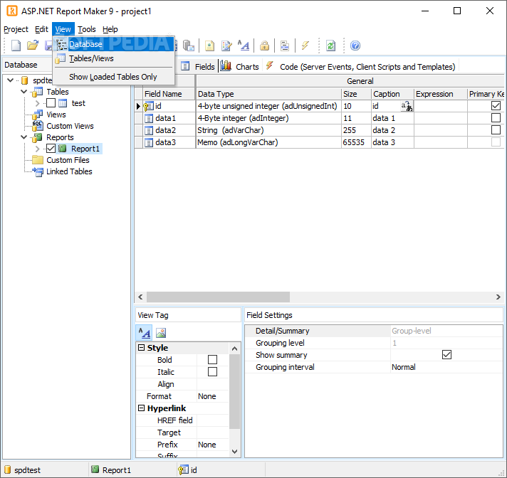Open the Edit menu
Viewport: 507px width, 478px height.
coord(41,29)
